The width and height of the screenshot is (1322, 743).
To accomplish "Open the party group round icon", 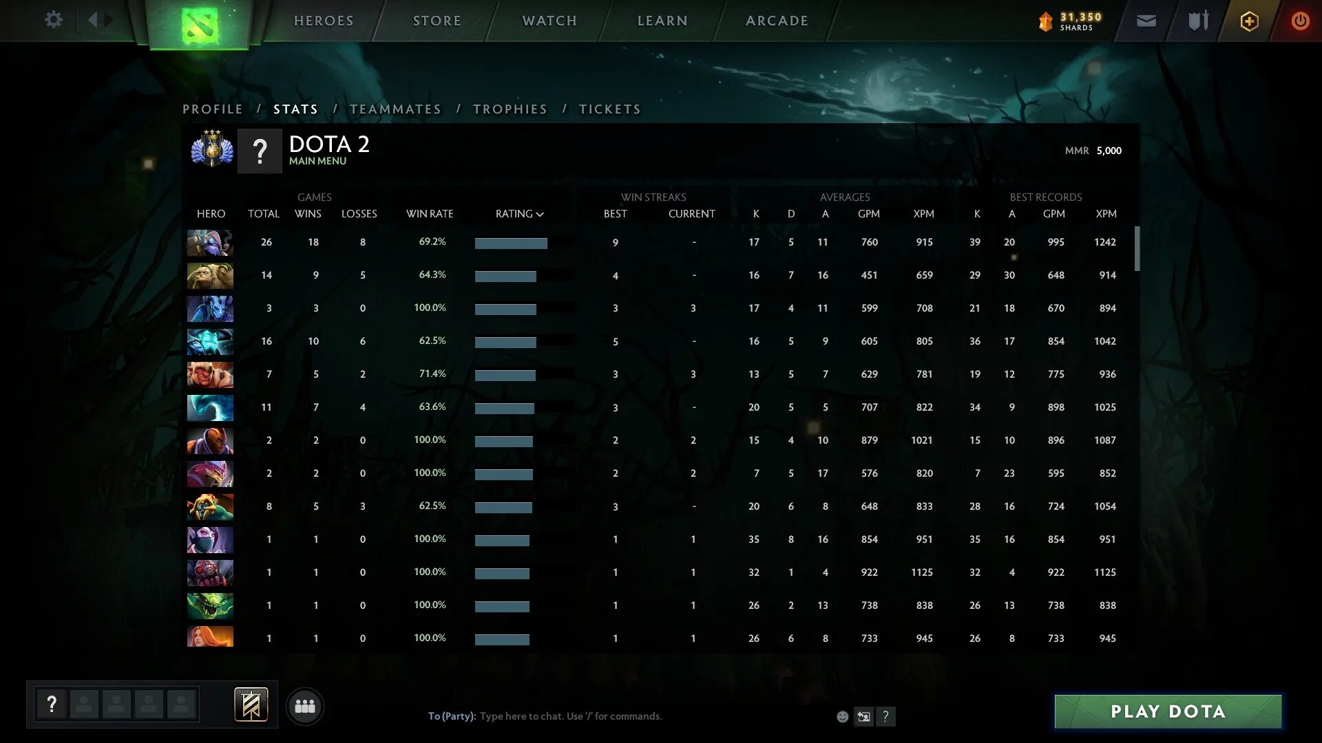I will (x=304, y=707).
